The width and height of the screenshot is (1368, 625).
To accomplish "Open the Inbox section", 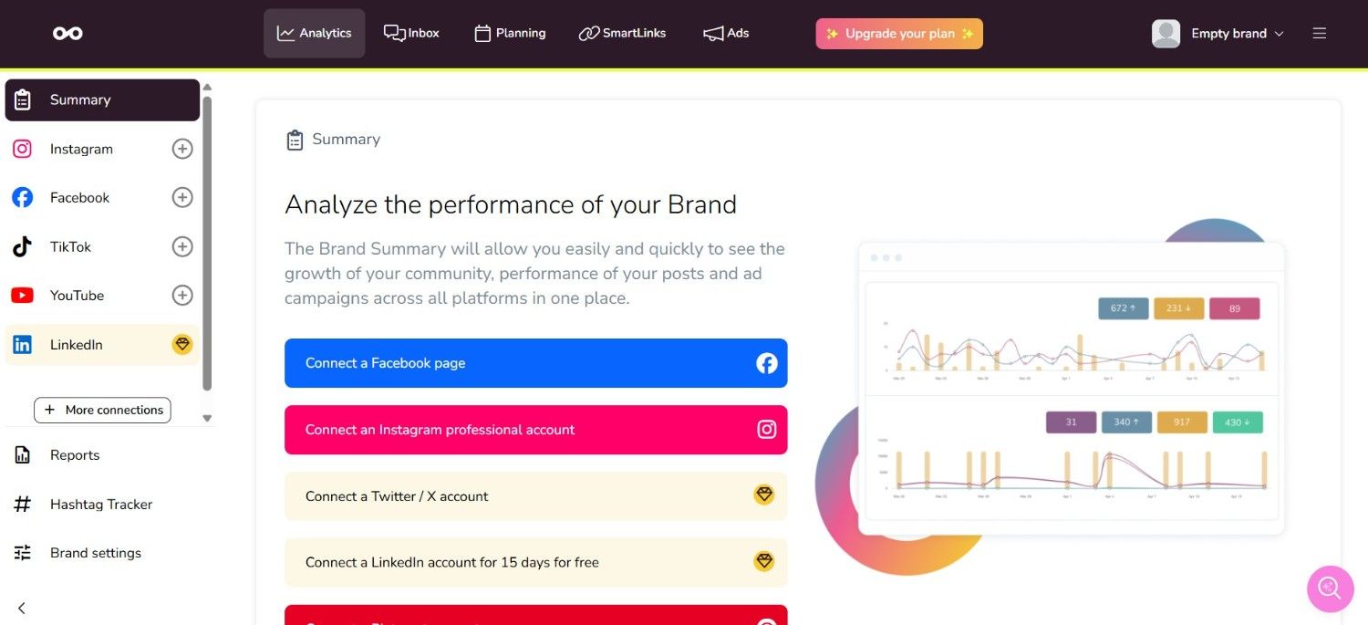I will (x=411, y=33).
